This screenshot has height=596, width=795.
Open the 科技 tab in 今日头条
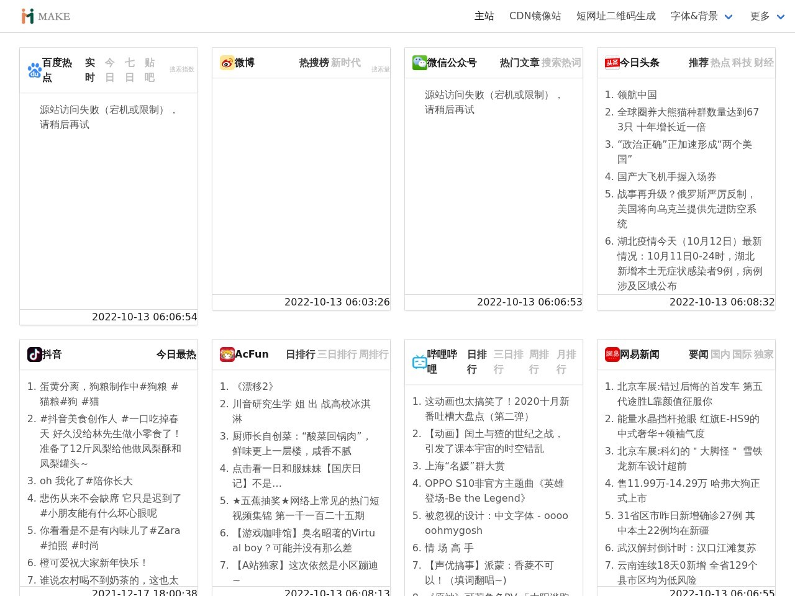(x=742, y=63)
